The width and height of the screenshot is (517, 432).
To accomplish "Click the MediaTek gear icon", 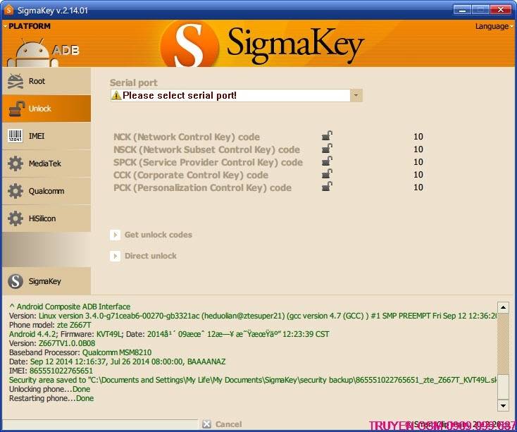I will 15,163.
